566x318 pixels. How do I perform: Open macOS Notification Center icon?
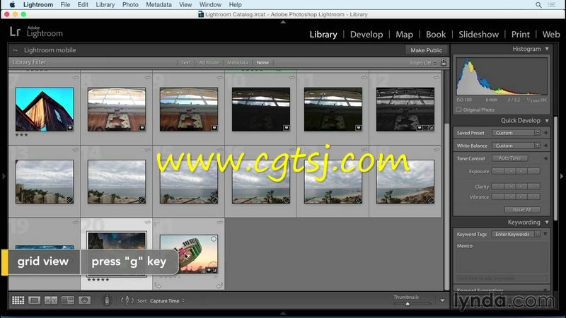coord(552,5)
